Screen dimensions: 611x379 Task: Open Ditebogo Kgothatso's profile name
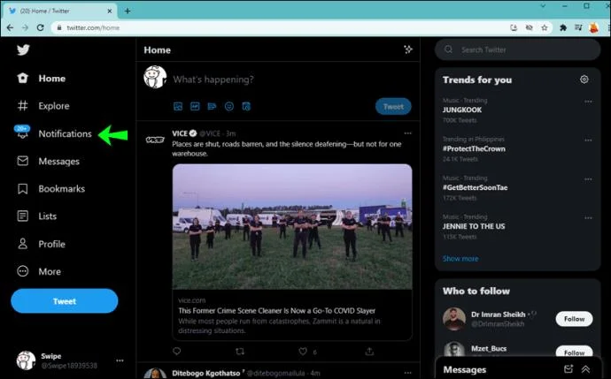[x=206, y=373]
